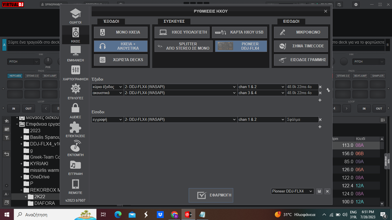The image size is (392, 220).
Task: Select the ΗΧΟΣ audio settings section
Action: click(76, 35)
